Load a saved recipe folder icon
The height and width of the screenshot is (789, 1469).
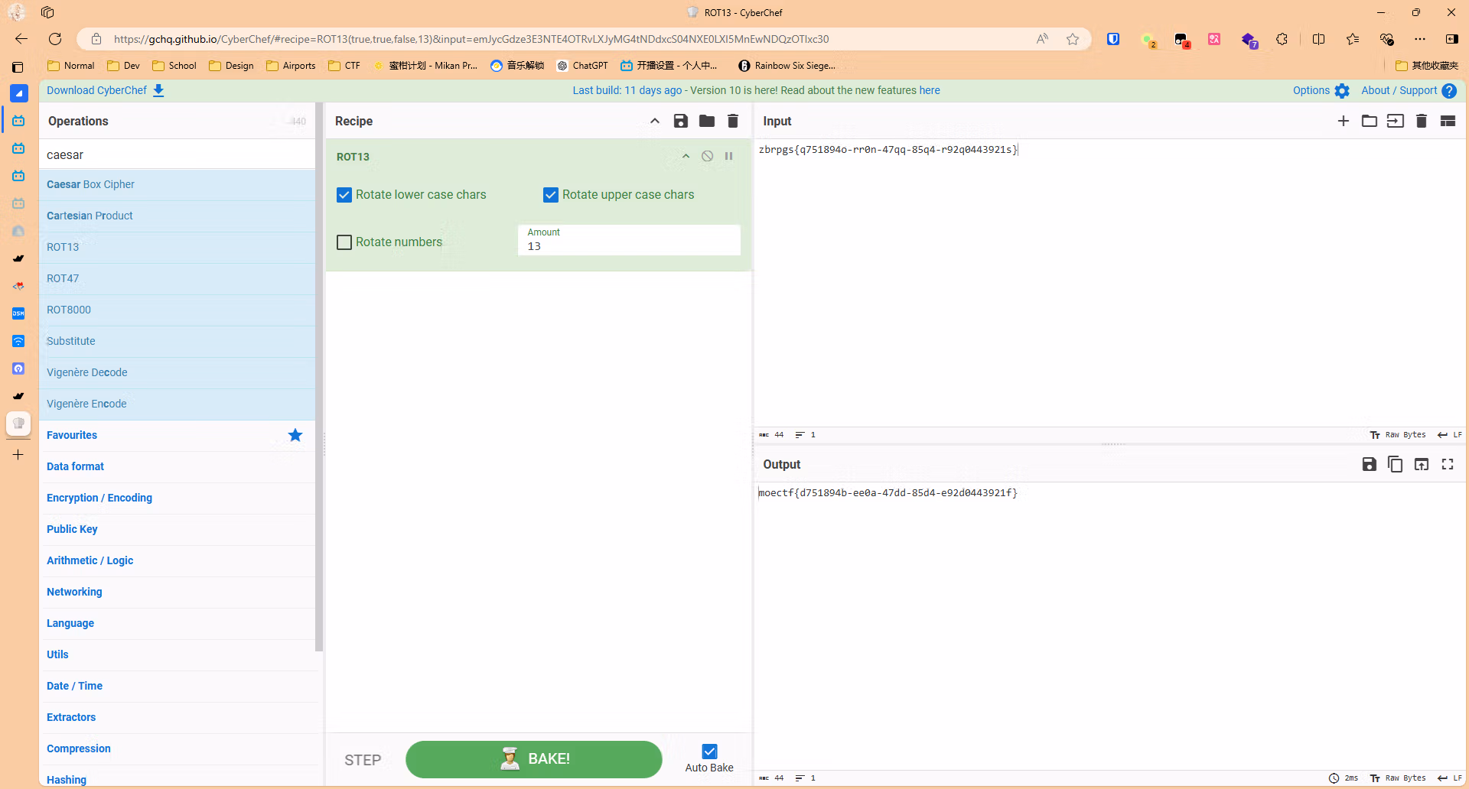706,121
